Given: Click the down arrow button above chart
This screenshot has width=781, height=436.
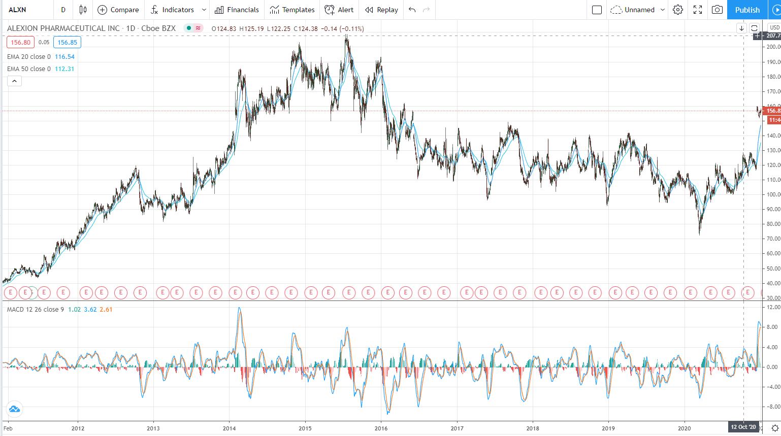Looking at the screenshot, I should [x=741, y=28].
